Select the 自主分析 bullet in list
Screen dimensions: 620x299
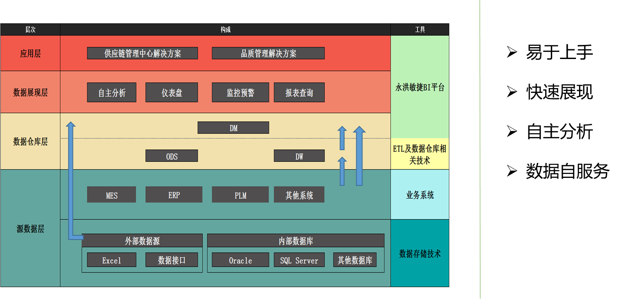[559, 132]
